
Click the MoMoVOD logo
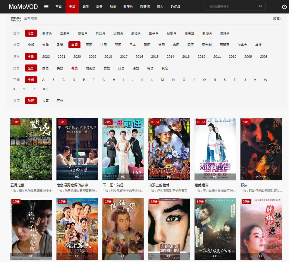pyautogui.click(x=23, y=6)
